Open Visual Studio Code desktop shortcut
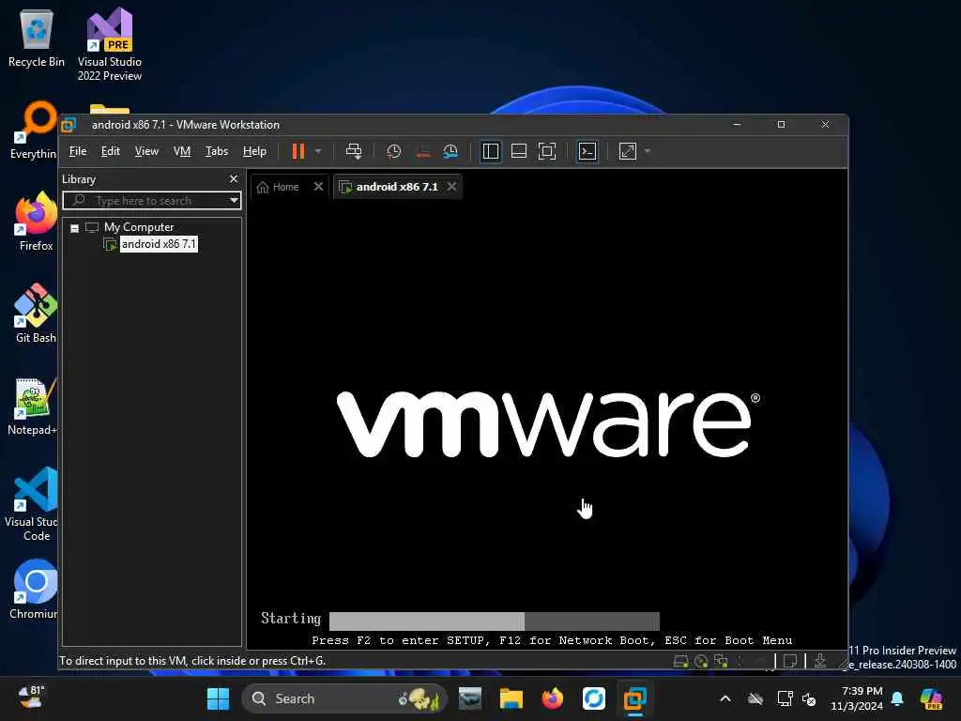Screen dimensions: 961x721 32,504
